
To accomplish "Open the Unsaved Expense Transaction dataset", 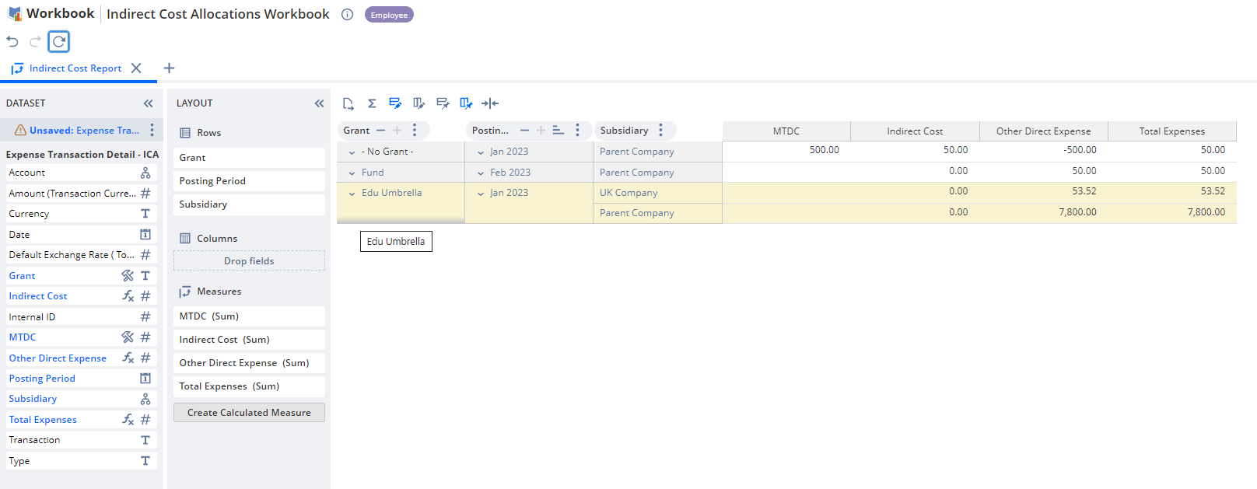I will click(85, 130).
